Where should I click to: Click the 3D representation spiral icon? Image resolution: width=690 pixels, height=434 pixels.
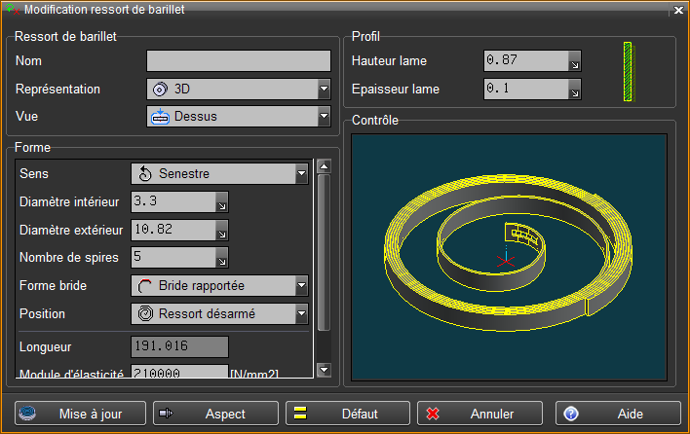click(160, 90)
